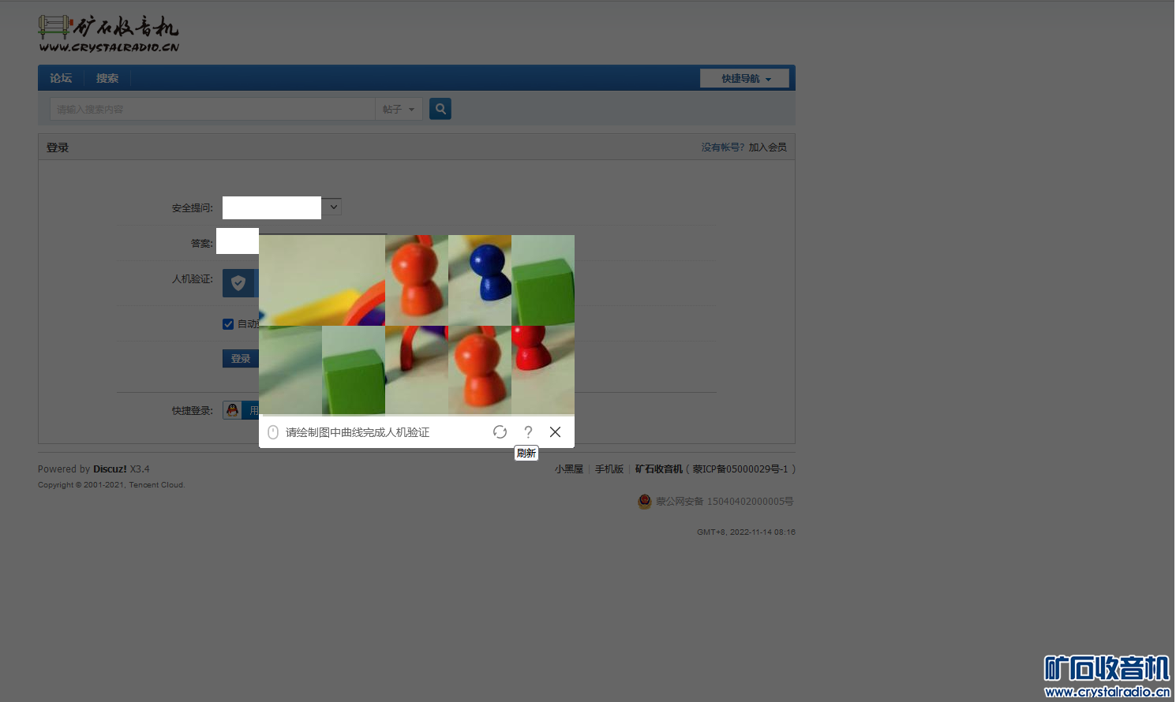The image size is (1176, 702).
Task: Click the GMT+8 timestamp text
Action: (x=746, y=532)
